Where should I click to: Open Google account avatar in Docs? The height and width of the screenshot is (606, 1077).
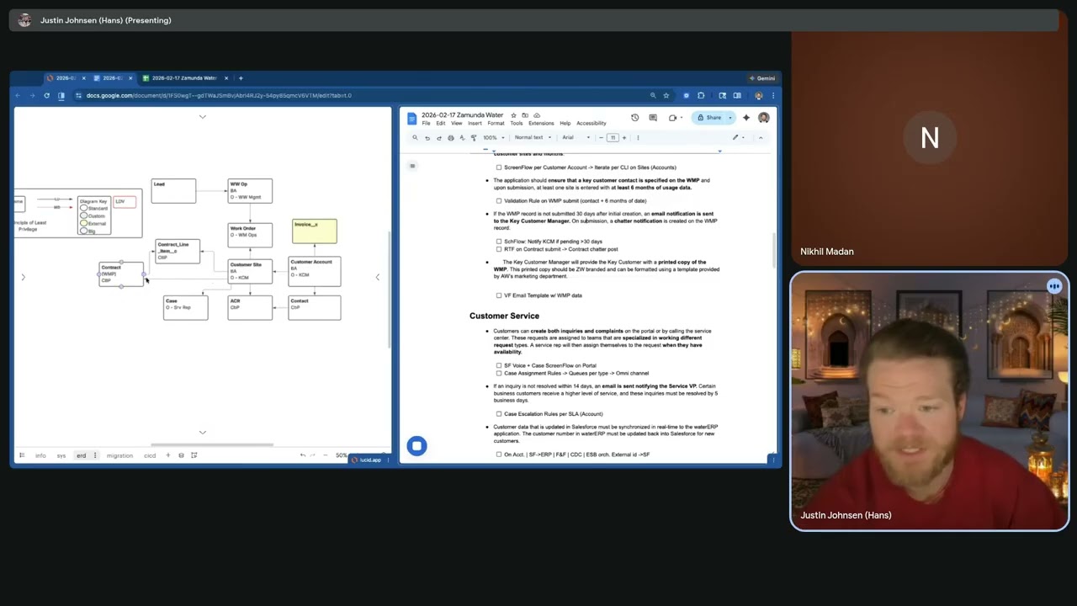(x=763, y=118)
